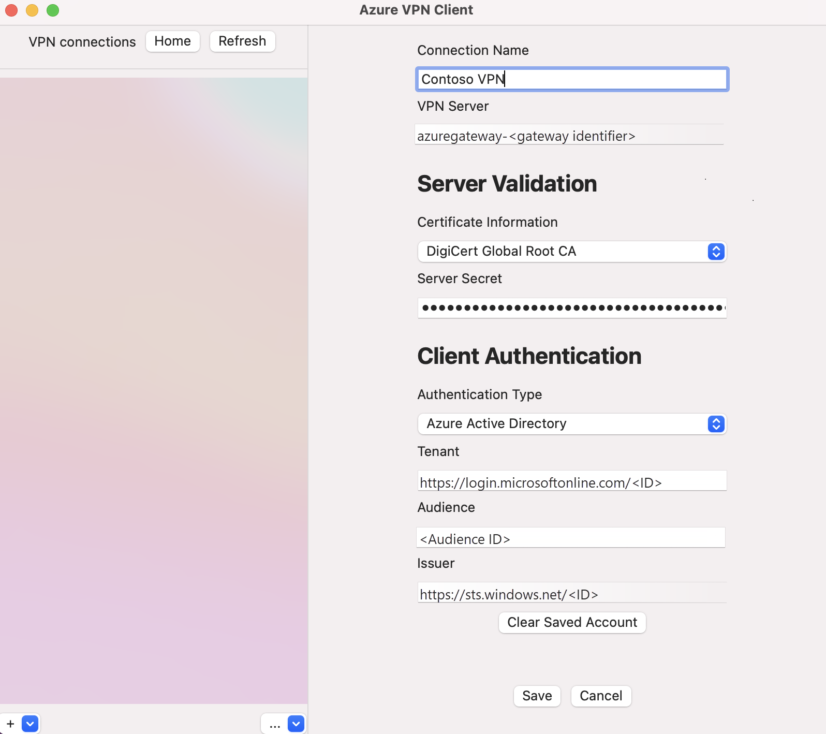
Task: Click the green full-screen window button
Action: tap(53, 10)
